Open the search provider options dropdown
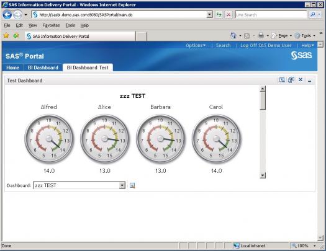Screen dimensions: 326x251 click(320, 14)
